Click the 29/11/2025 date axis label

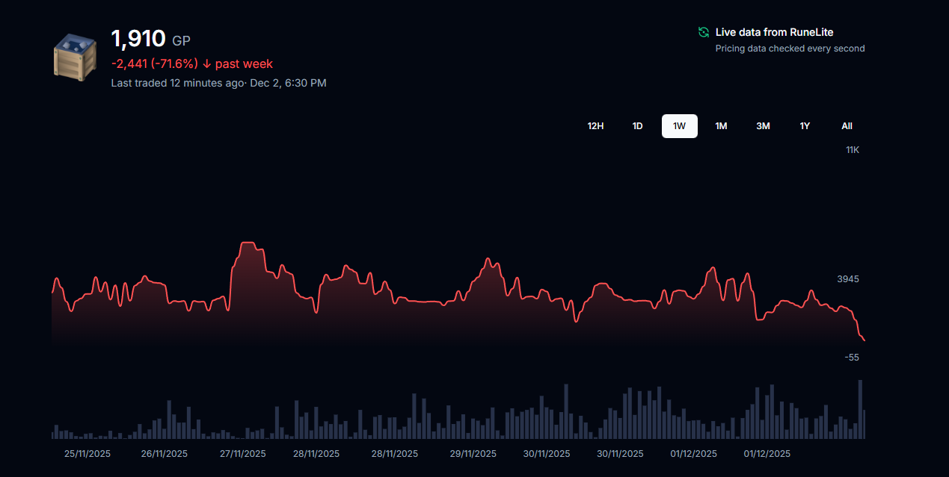(x=473, y=453)
